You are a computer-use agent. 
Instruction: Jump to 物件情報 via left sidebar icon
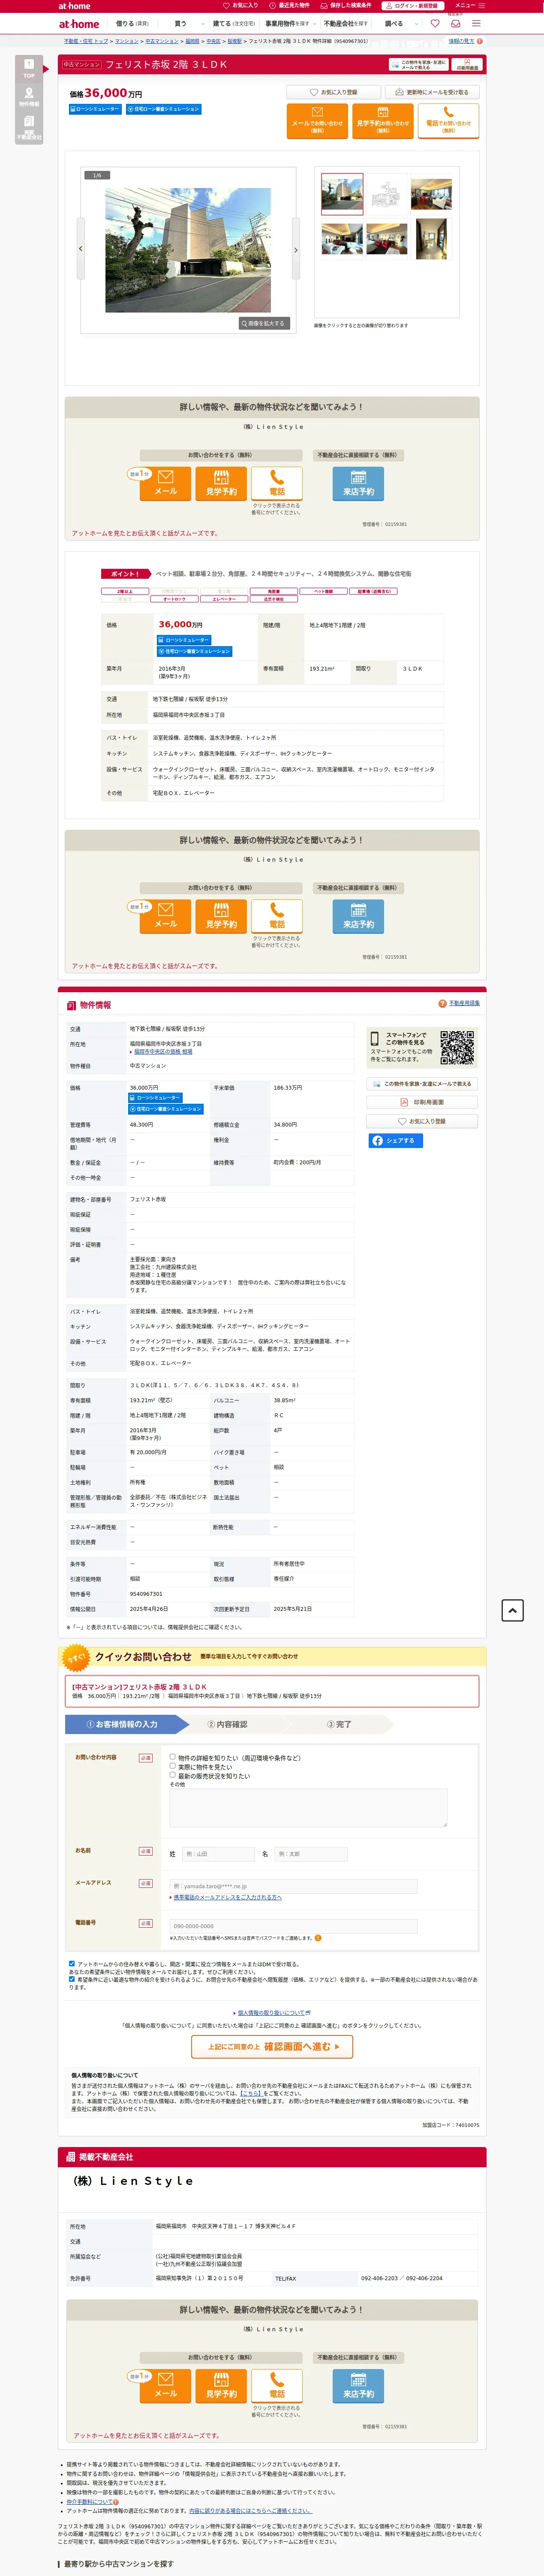pos(29,97)
